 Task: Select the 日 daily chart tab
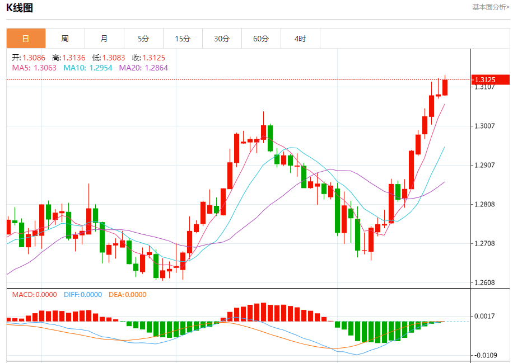(26, 39)
